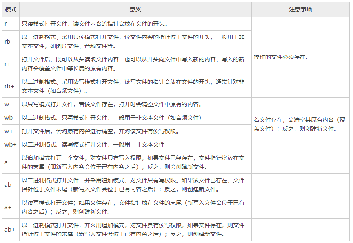Click the wb mode cell
Screen dimensions: 353x243
8,118
